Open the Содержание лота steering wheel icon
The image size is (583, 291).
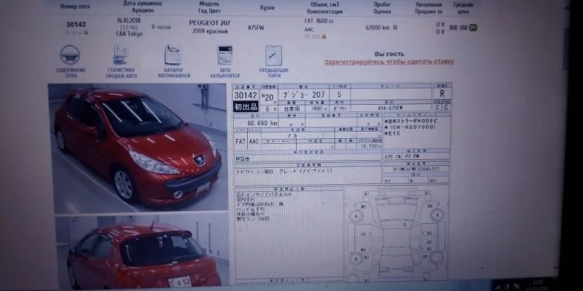click(x=70, y=55)
